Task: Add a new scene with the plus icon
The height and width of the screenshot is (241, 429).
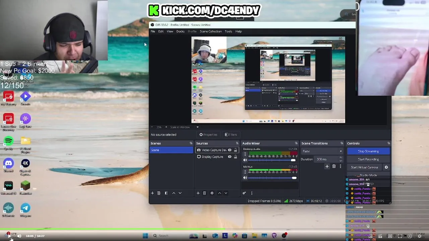Action: coord(152,193)
